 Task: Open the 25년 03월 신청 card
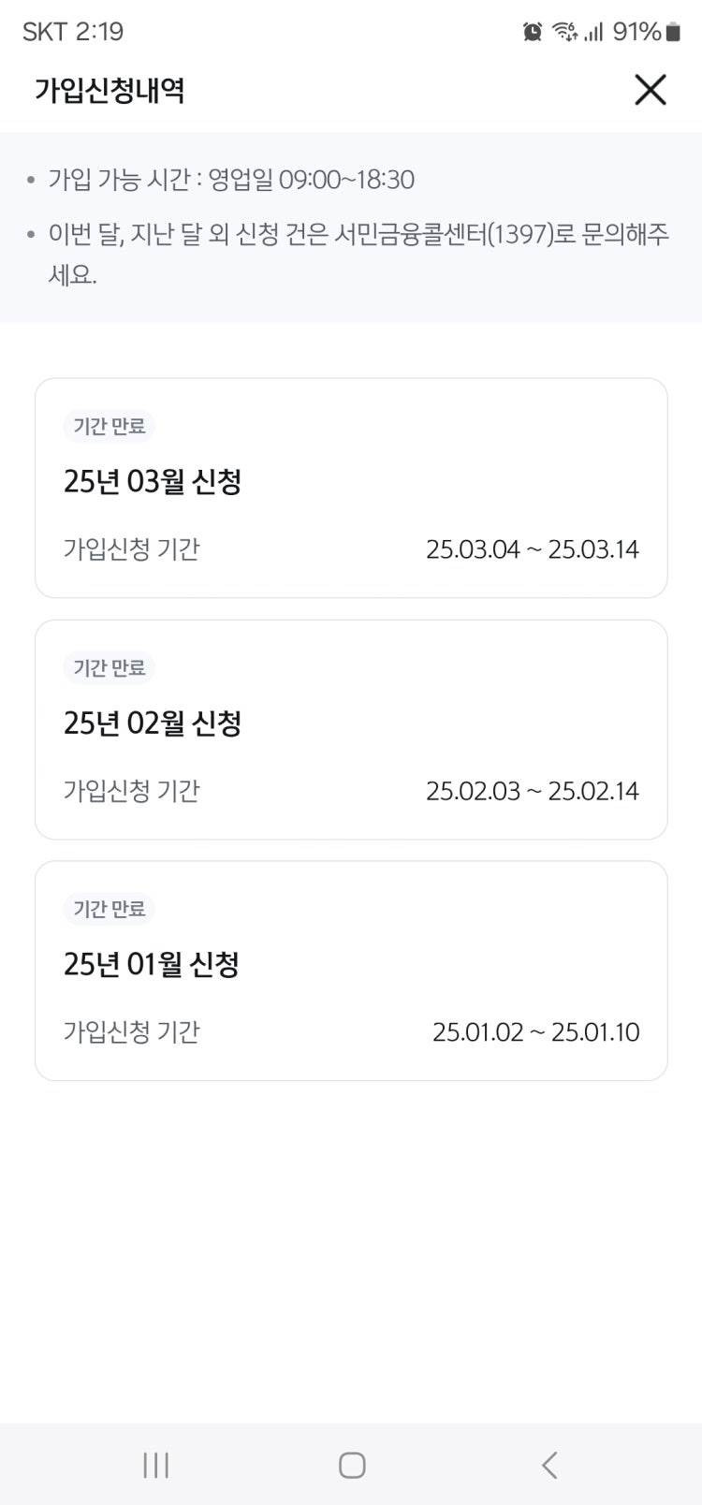click(x=351, y=488)
